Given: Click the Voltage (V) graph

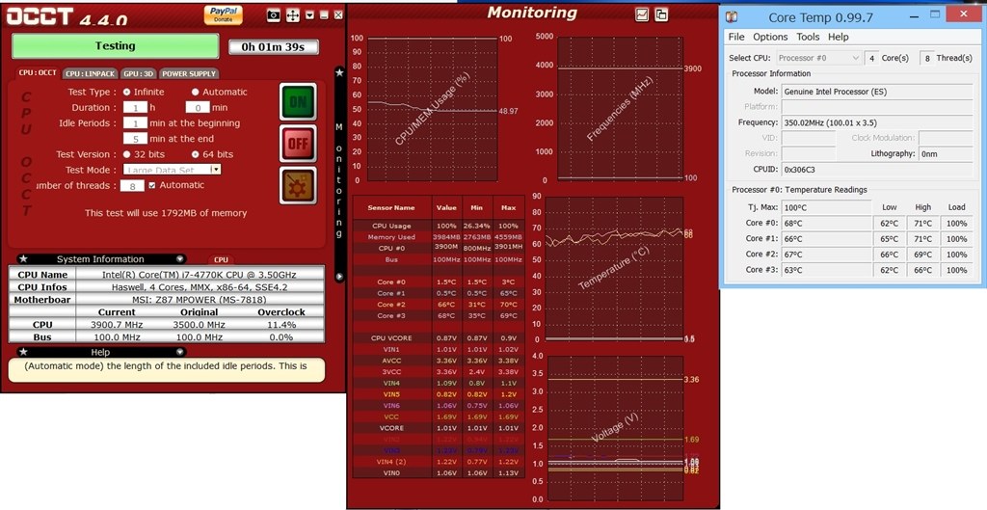Looking at the screenshot, I should point(616,428).
